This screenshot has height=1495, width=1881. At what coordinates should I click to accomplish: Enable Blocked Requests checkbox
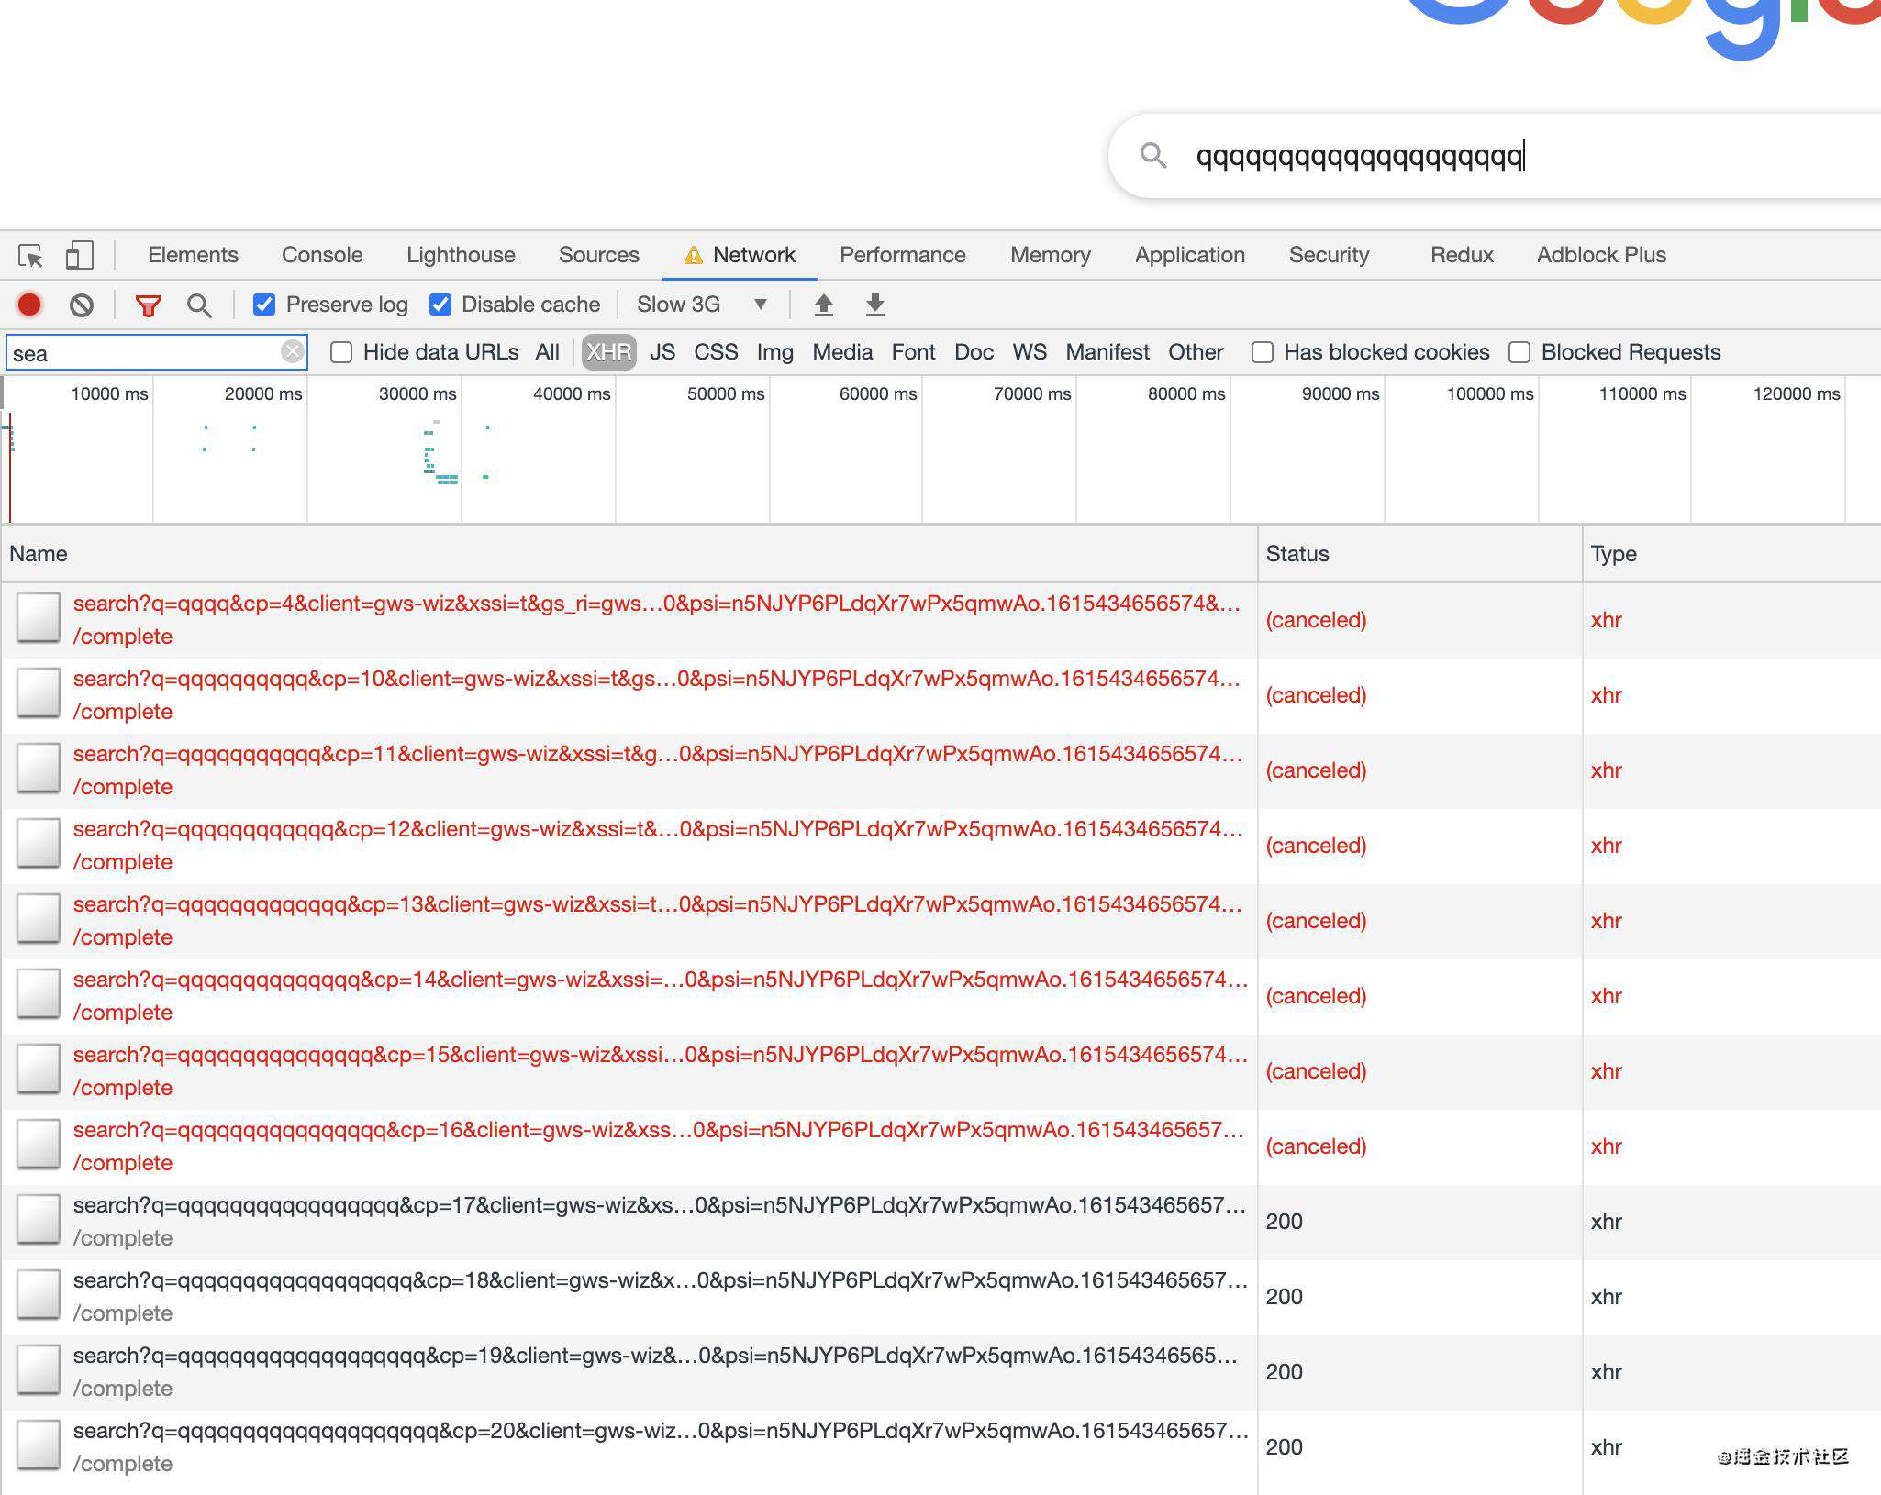pyautogui.click(x=1519, y=352)
